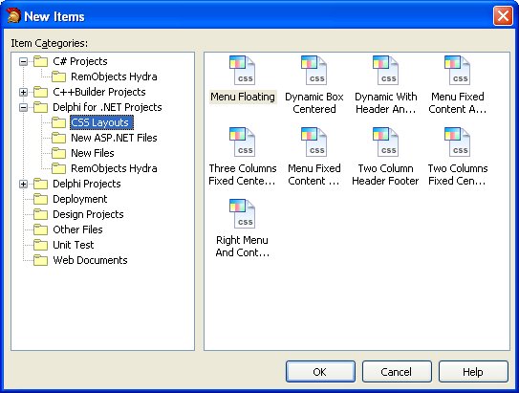Pick the Three Columns Fixed Centered icon

click(x=242, y=142)
